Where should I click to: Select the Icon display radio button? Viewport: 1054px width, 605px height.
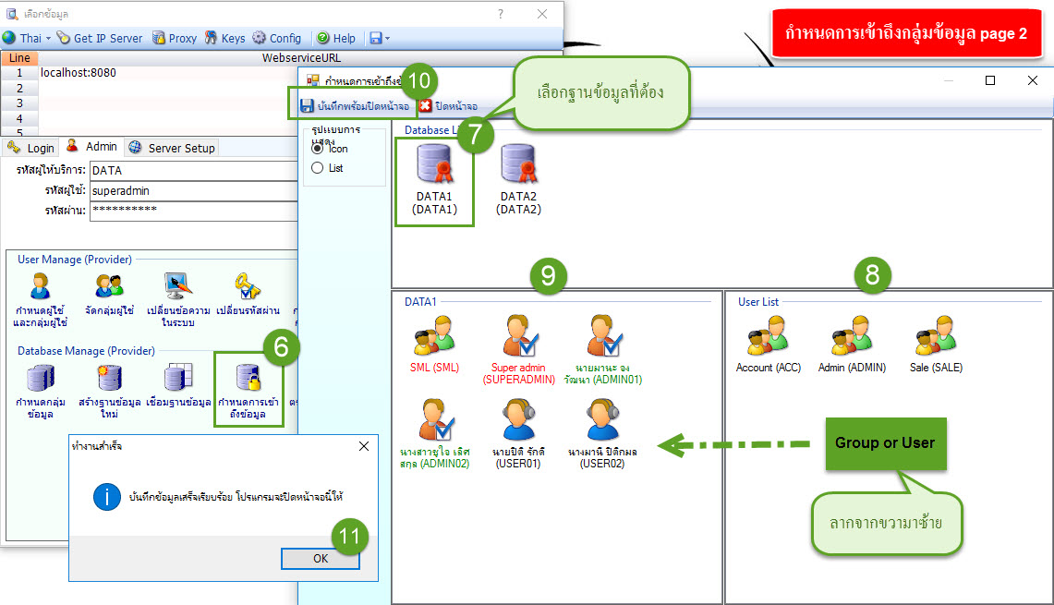coord(317,148)
